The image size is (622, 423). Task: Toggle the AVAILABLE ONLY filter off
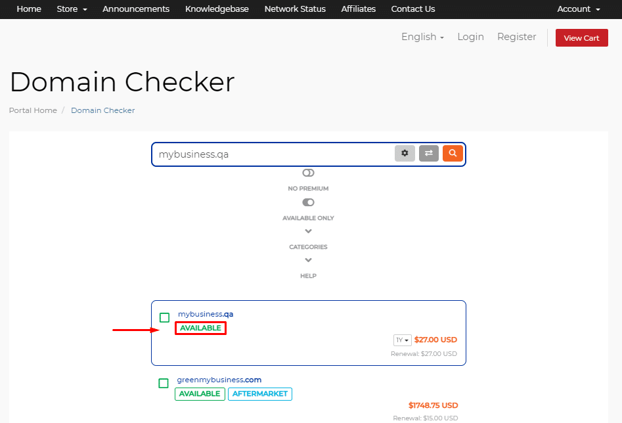point(308,202)
